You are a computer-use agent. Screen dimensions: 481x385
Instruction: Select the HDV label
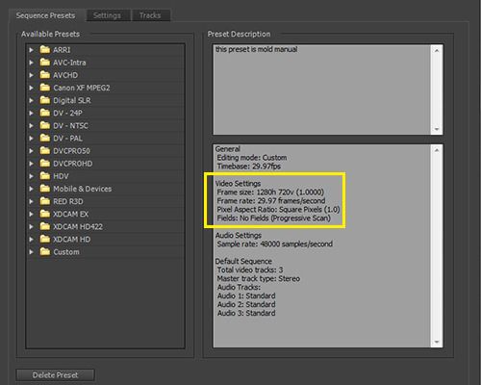click(x=61, y=176)
